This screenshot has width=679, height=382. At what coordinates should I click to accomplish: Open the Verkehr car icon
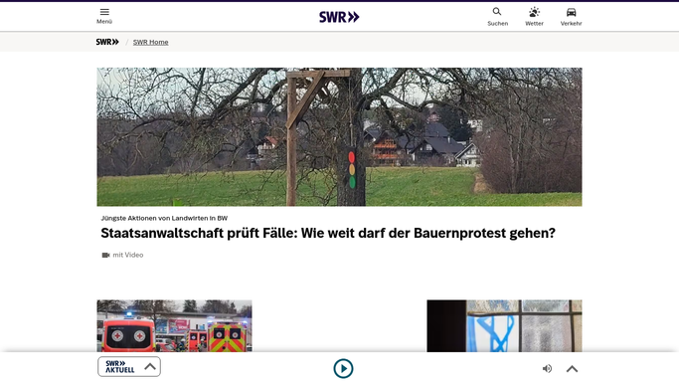[x=571, y=12]
